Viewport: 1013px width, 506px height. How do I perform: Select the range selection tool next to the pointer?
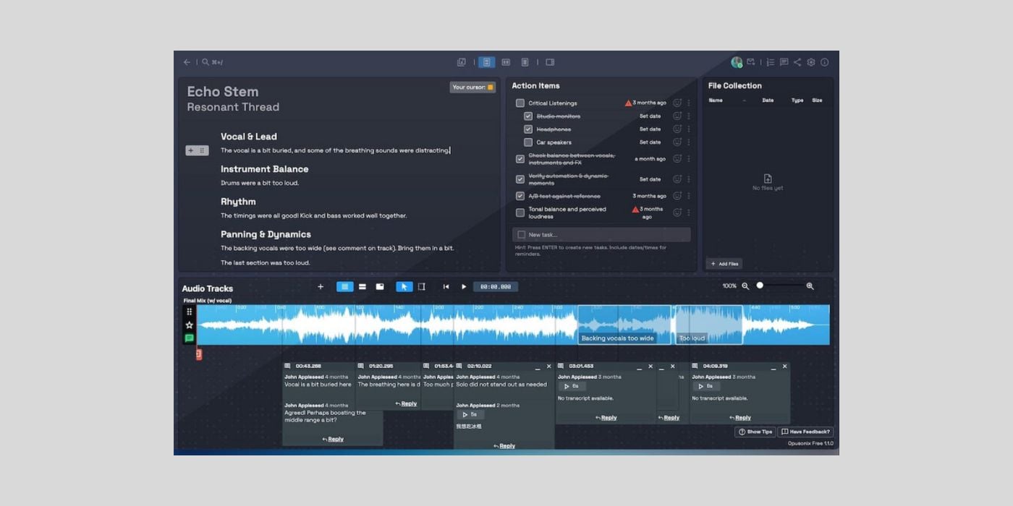pyautogui.click(x=421, y=286)
